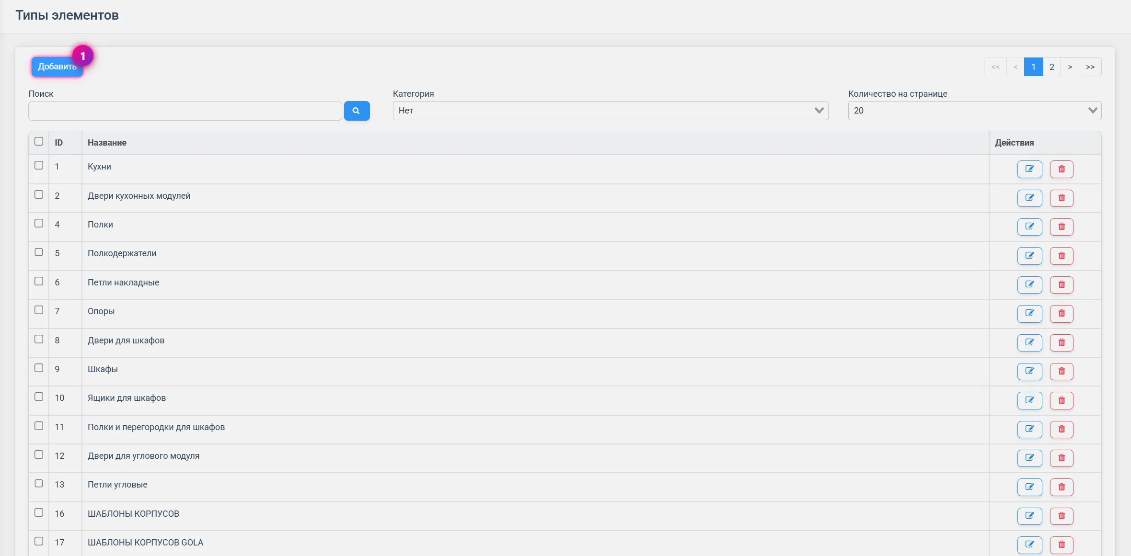Go to page 2 in pagination
The image size is (1131, 556).
click(x=1051, y=67)
